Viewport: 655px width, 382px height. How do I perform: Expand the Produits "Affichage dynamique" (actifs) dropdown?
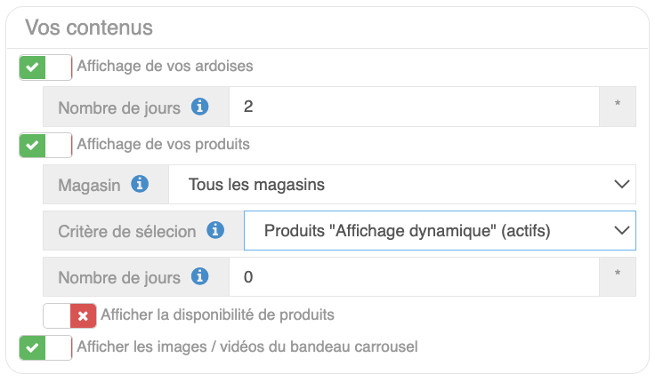[440, 231]
